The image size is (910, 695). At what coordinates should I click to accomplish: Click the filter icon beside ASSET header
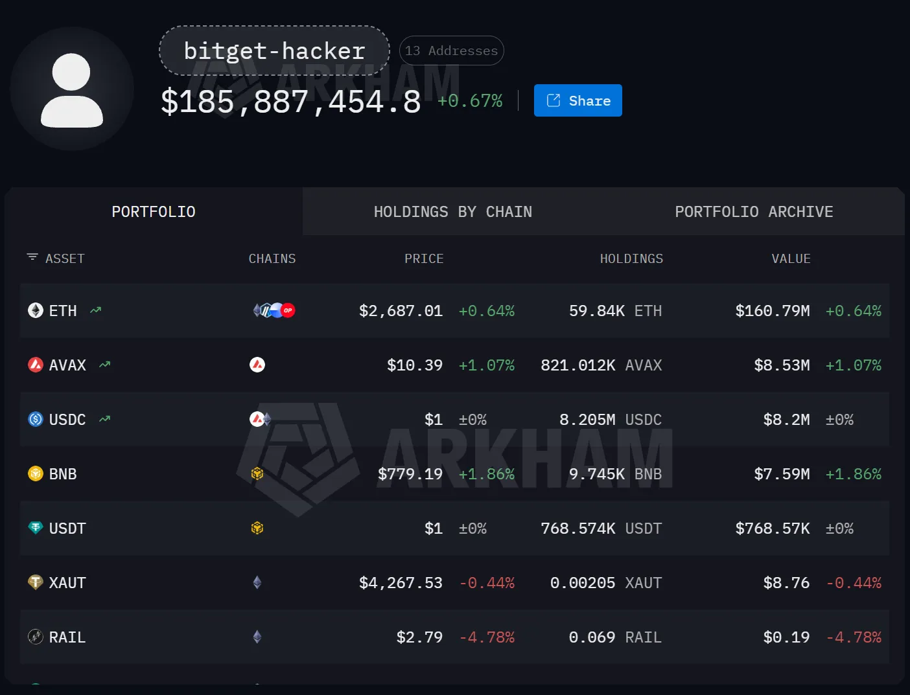[32, 258]
